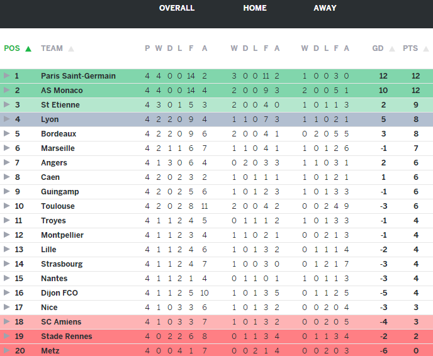Sort standings by GD column arrow

coord(393,48)
